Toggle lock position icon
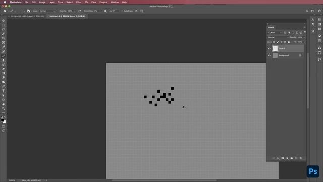 pyautogui.click(x=281, y=42)
